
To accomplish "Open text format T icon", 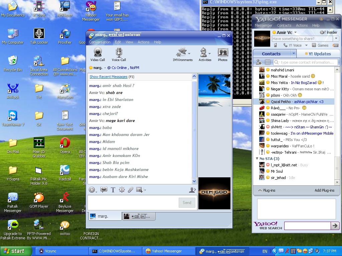I will pos(113,190).
